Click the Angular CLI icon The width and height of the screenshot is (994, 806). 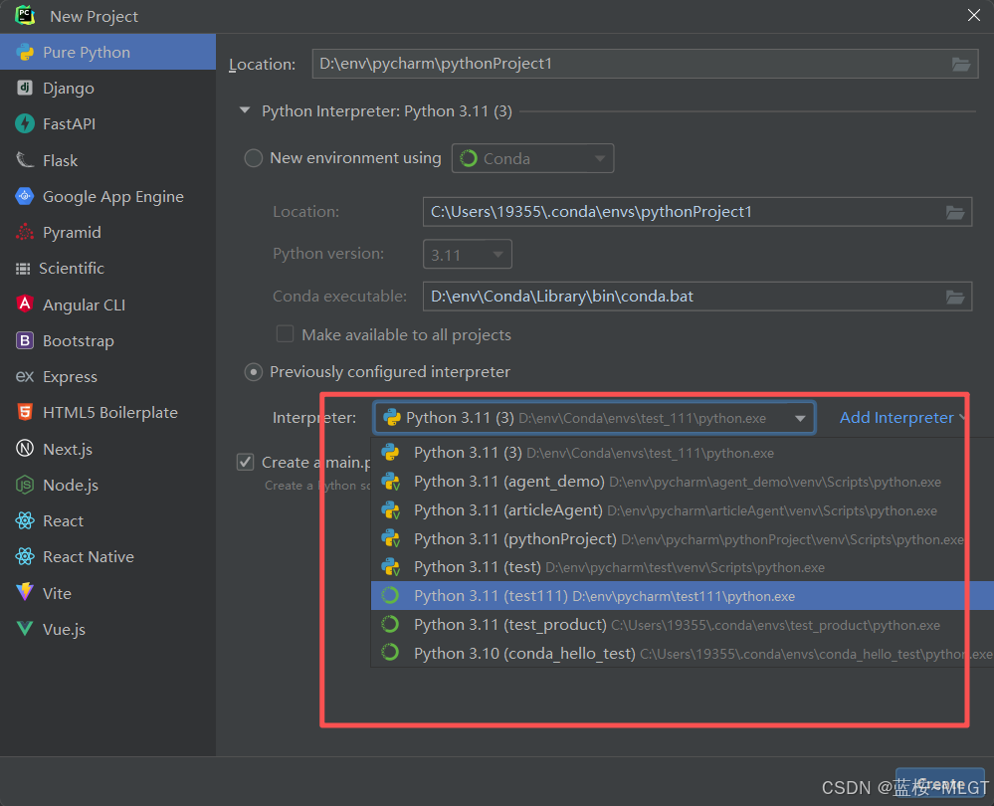coord(24,304)
